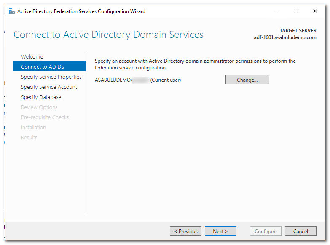Open the Welcome step in sidebar
330x245 pixels.
tap(32, 56)
